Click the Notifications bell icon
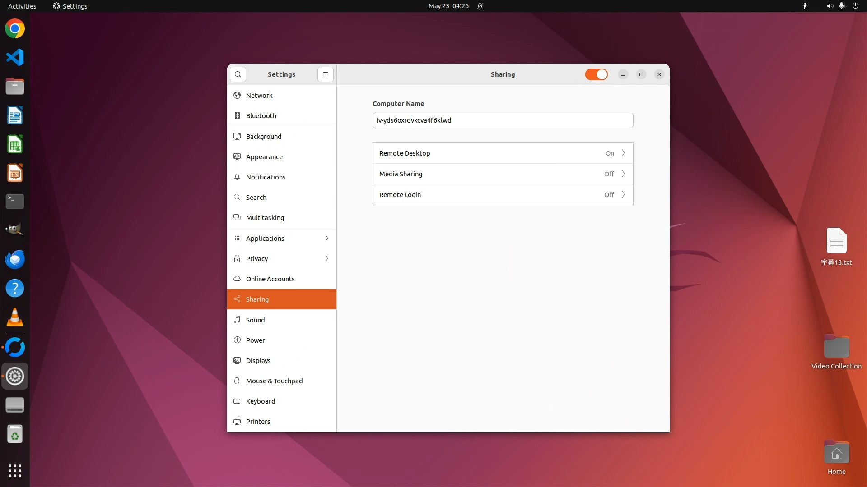The width and height of the screenshot is (867, 487). 237,177
